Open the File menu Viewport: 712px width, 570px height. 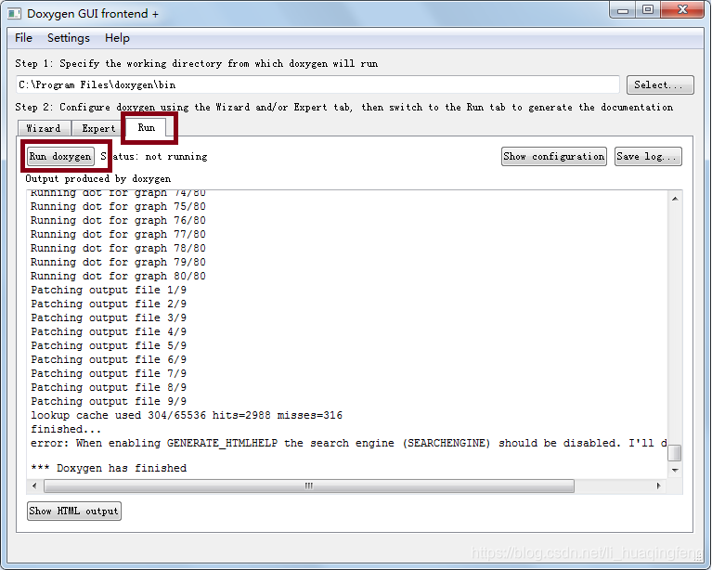coord(23,38)
